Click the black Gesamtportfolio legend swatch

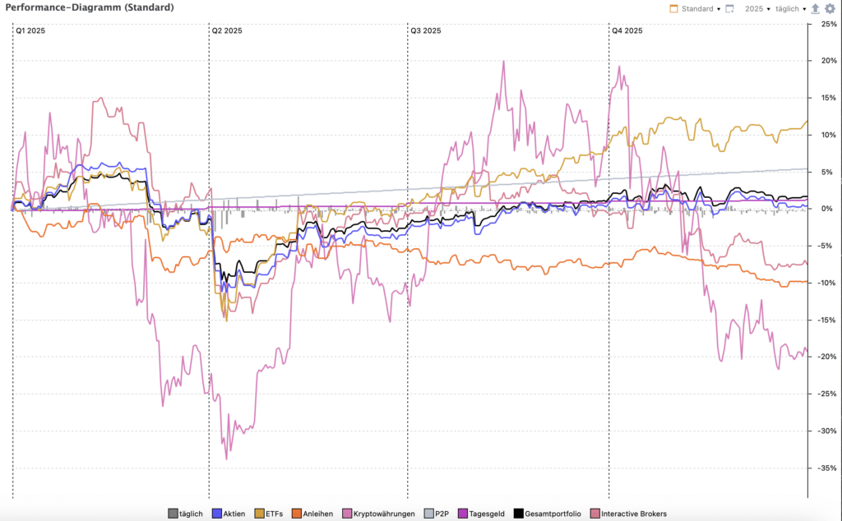point(518,514)
